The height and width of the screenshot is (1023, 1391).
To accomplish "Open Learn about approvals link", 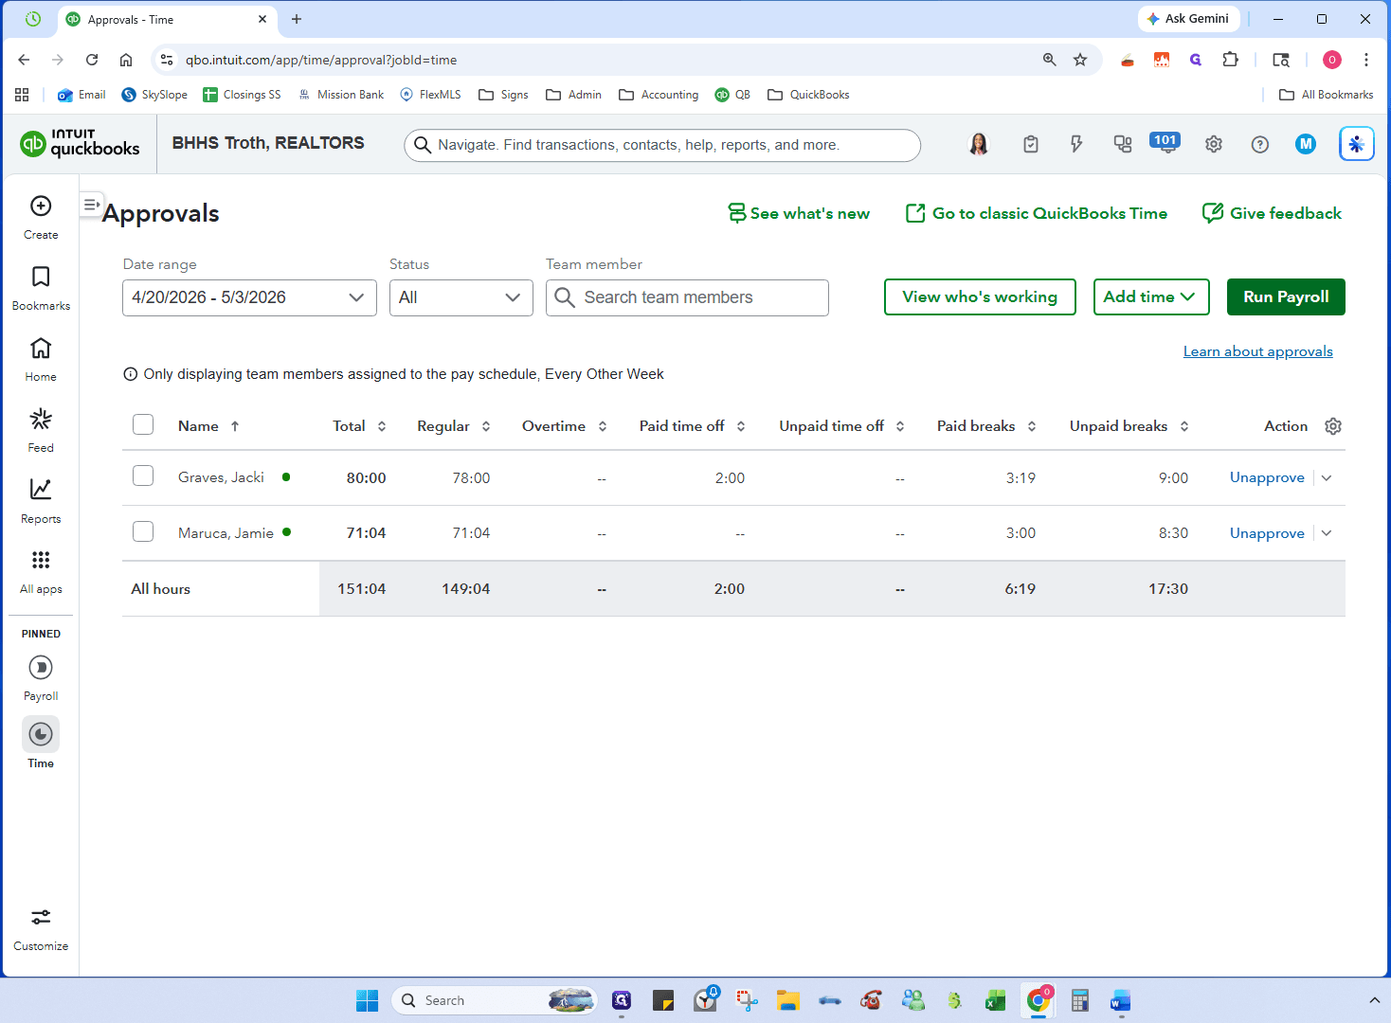I will pos(1257,351).
